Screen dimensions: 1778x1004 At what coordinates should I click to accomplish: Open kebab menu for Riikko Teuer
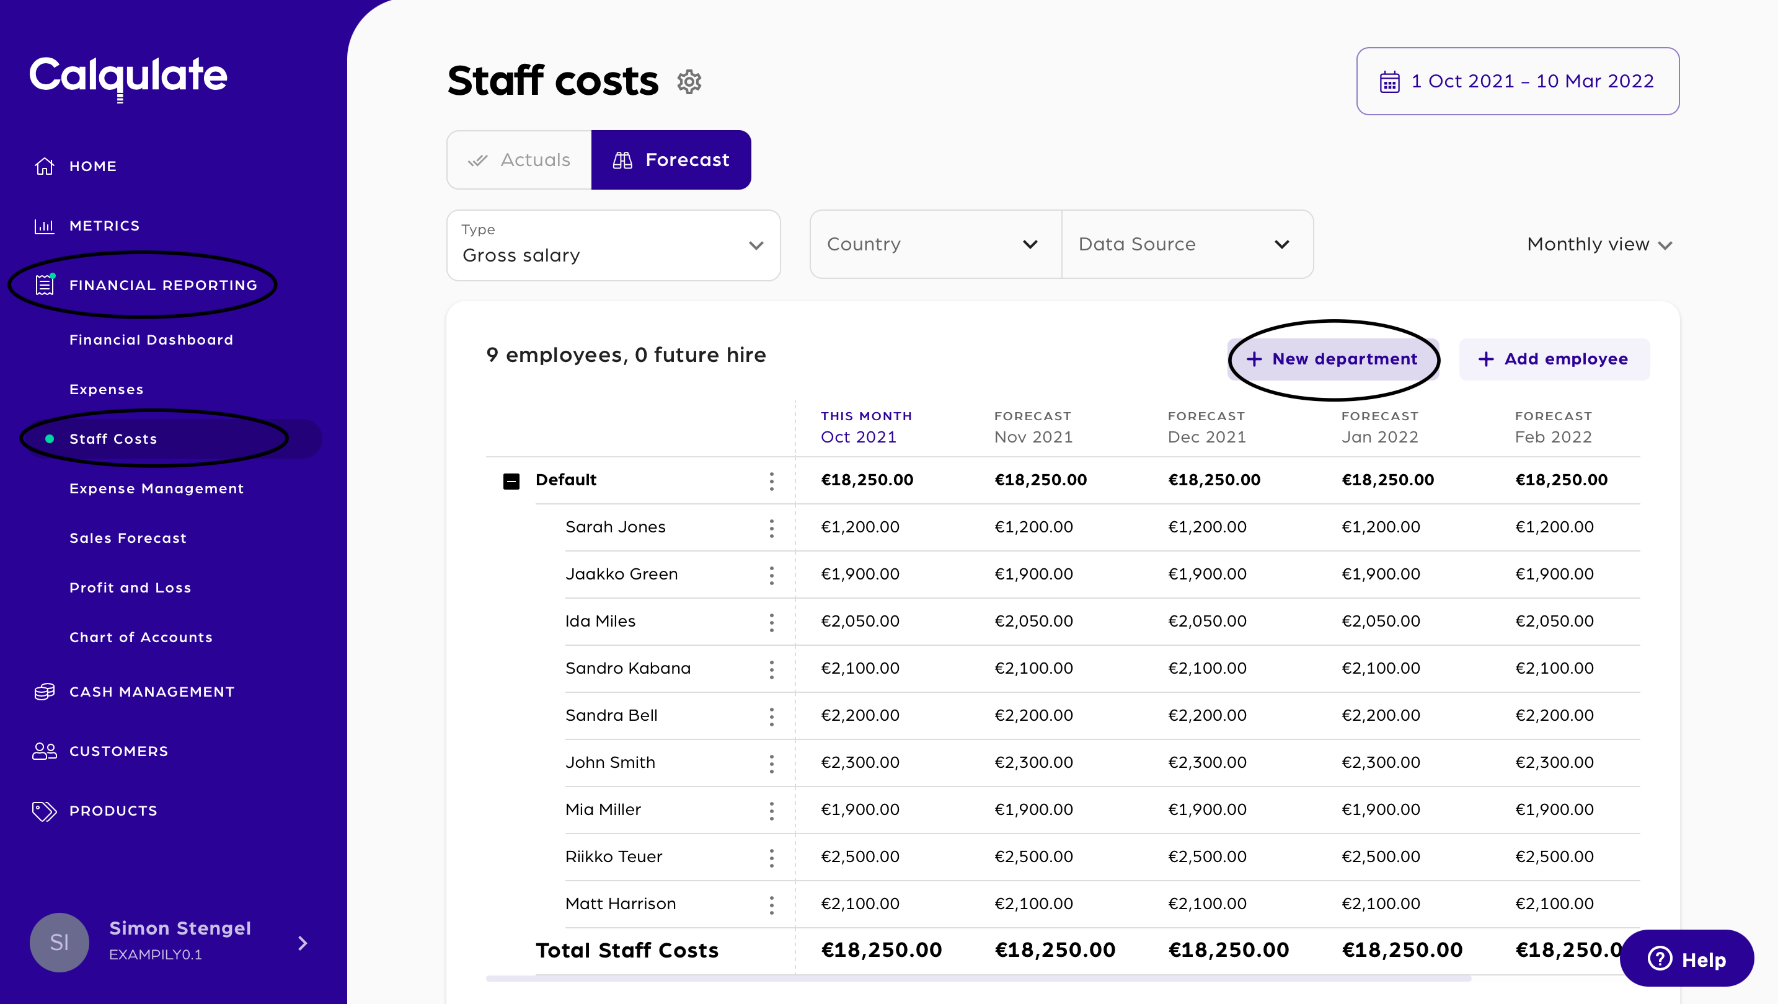(x=772, y=858)
